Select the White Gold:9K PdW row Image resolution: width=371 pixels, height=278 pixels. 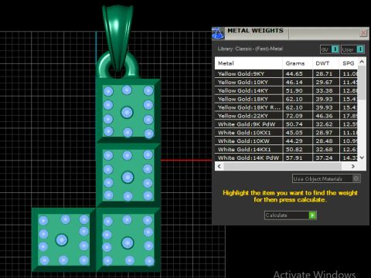pyautogui.click(x=286, y=124)
